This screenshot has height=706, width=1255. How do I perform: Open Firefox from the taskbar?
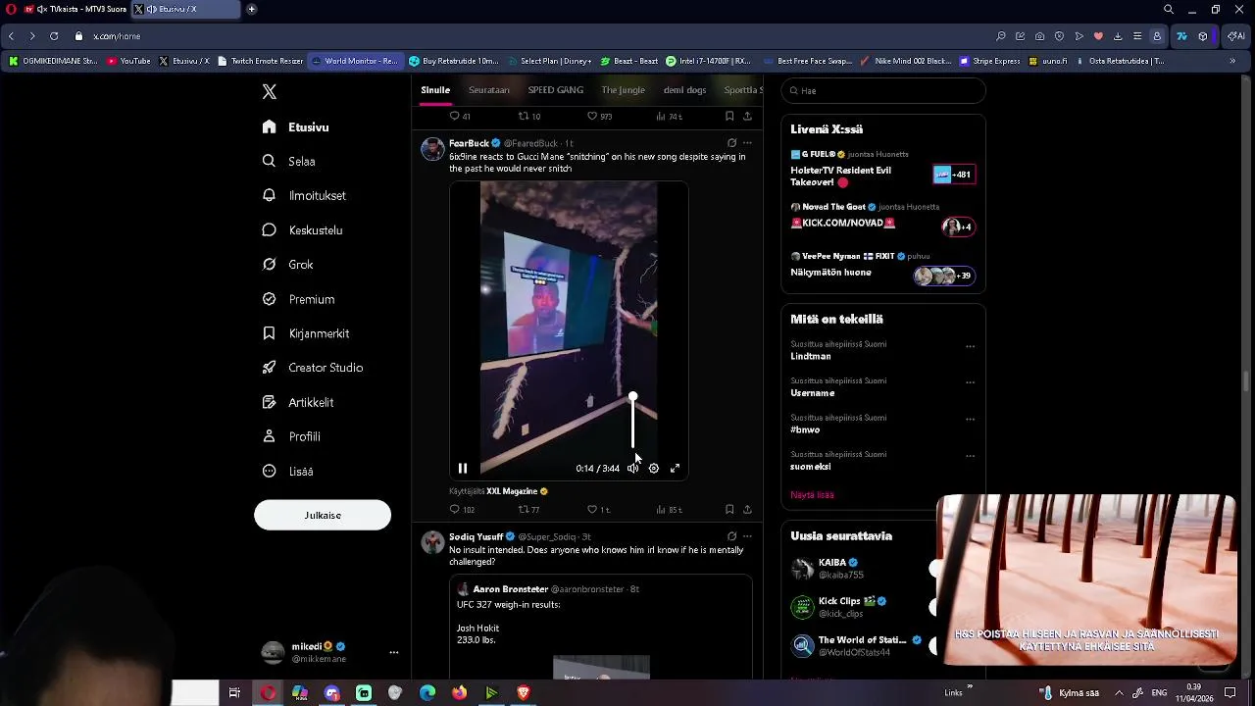click(x=459, y=693)
